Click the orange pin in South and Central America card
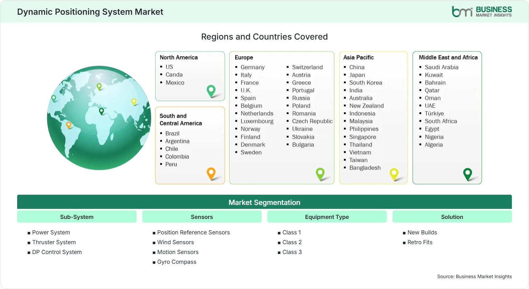 [x=211, y=173]
